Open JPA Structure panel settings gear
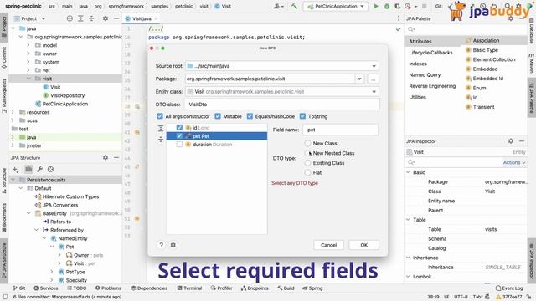The width and height of the screenshot is (536, 301). [x=106, y=158]
